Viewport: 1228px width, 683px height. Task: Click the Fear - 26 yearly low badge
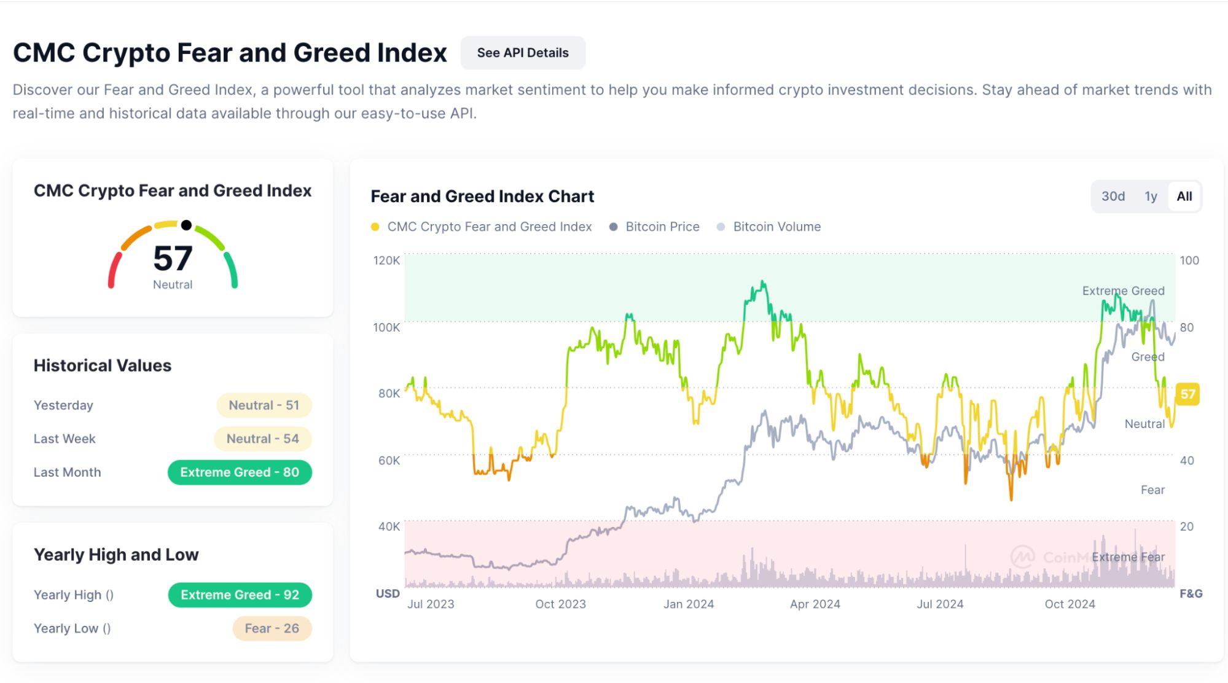272,628
